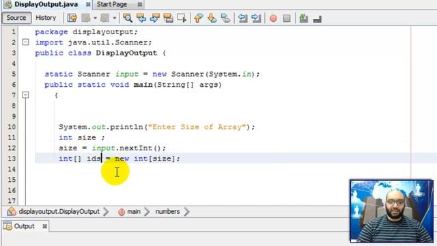The width and height of the screenshot is (437, 246).
Task: Collapse main method fold on line 7
Action: pos(25,95)
